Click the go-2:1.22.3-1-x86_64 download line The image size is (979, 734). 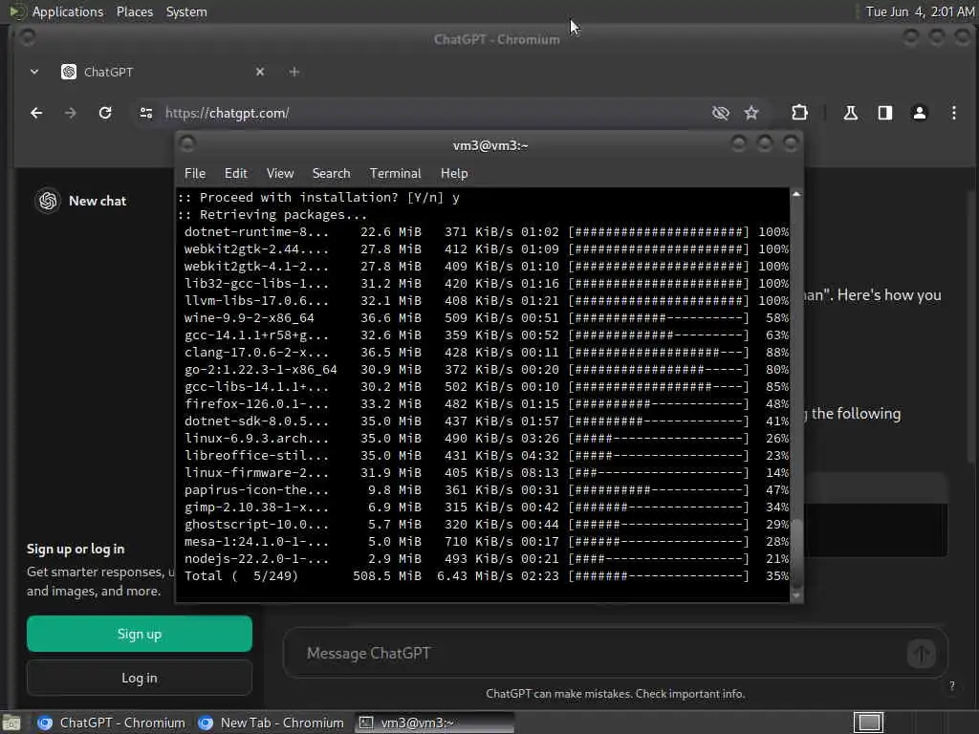click(x=486, y=370)
